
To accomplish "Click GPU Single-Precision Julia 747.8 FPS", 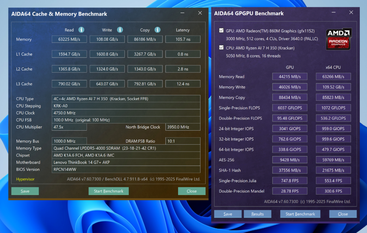I will tap(290, 181).
